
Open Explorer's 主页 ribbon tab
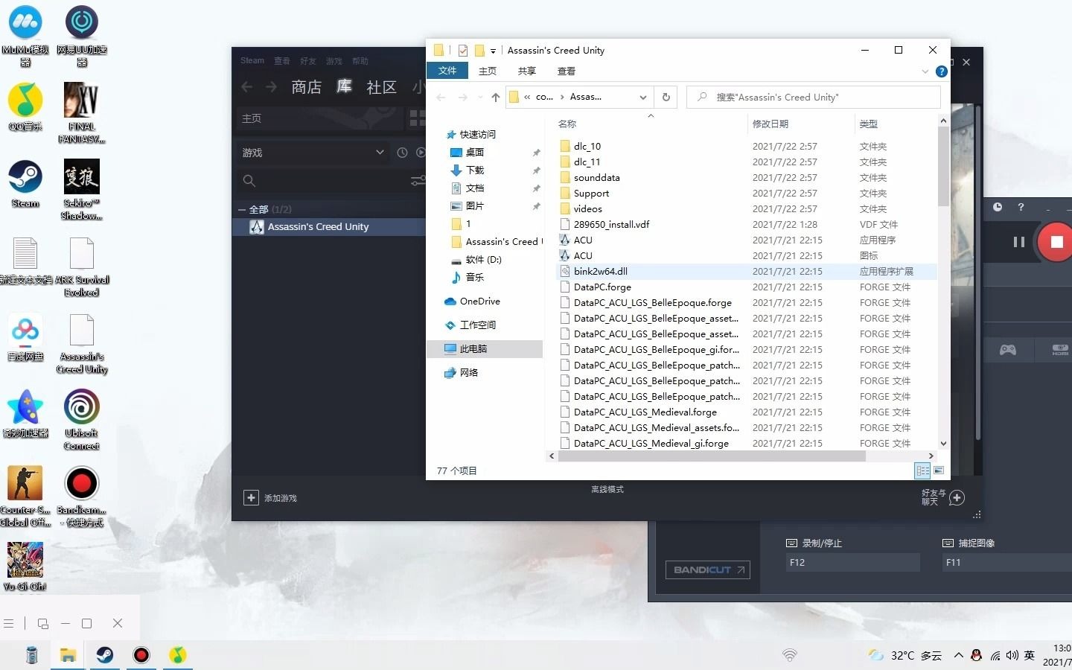click(x=488, y=71)
